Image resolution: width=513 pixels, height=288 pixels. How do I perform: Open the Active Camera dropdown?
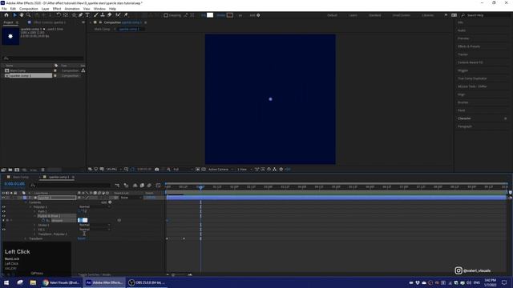coord(221,169)
